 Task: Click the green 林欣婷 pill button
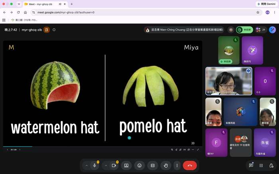244,30
